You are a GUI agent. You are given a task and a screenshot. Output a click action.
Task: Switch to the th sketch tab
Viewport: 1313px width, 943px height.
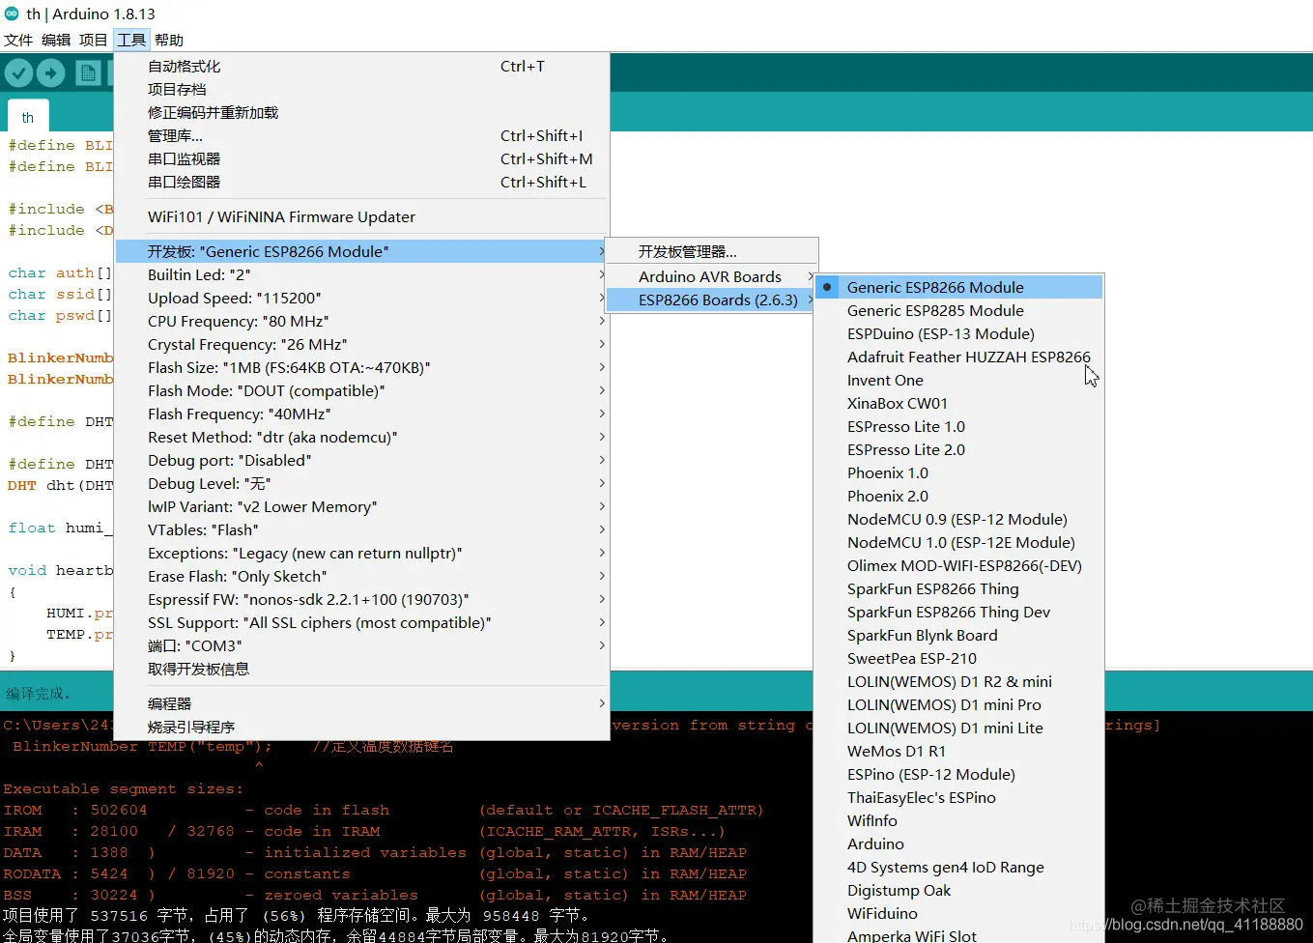click(28, 117)
